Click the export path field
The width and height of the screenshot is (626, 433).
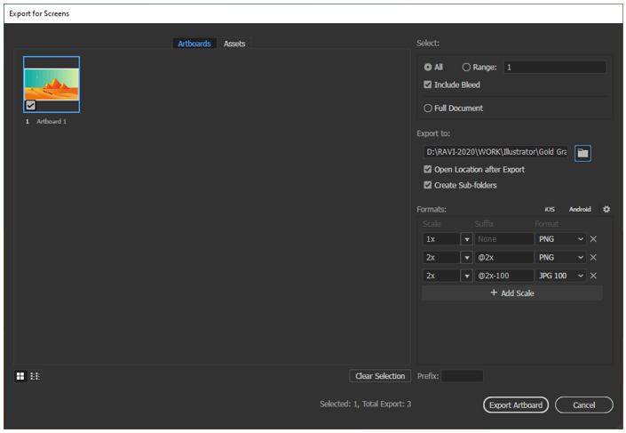tap(495, 152)
